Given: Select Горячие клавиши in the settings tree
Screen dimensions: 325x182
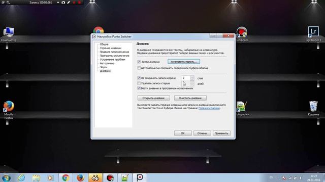Looking at the screenshot, I should click(x=111, y=48).
